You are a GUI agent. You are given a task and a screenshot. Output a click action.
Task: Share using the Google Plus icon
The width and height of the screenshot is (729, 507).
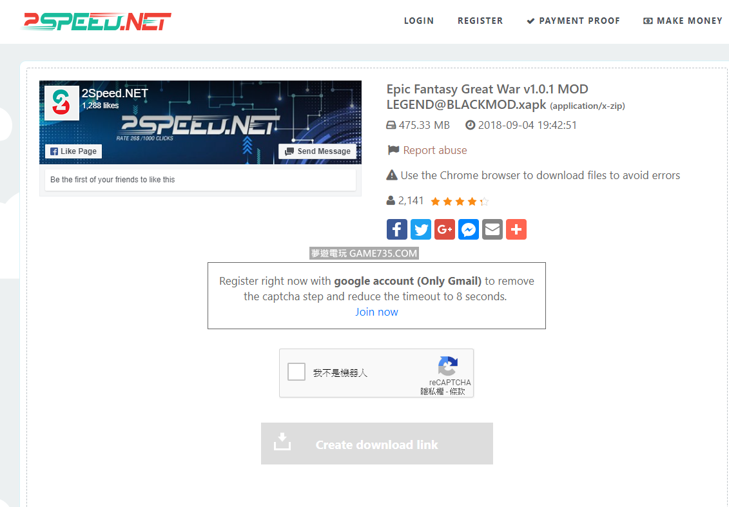pos(445,229)
